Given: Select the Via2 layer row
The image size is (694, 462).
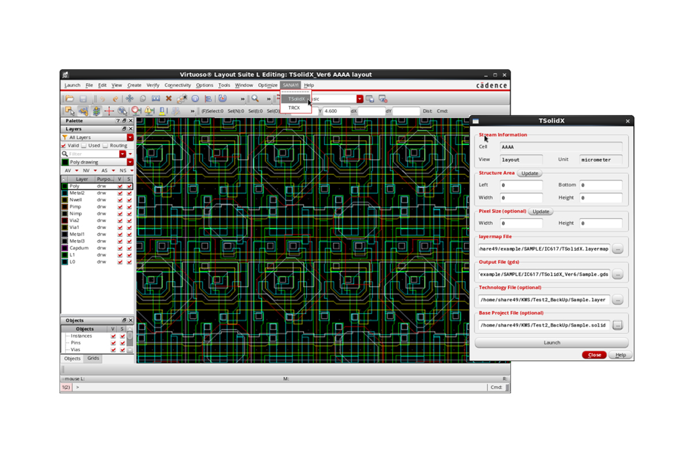Looking at the screenshot, I should point(97,220).
